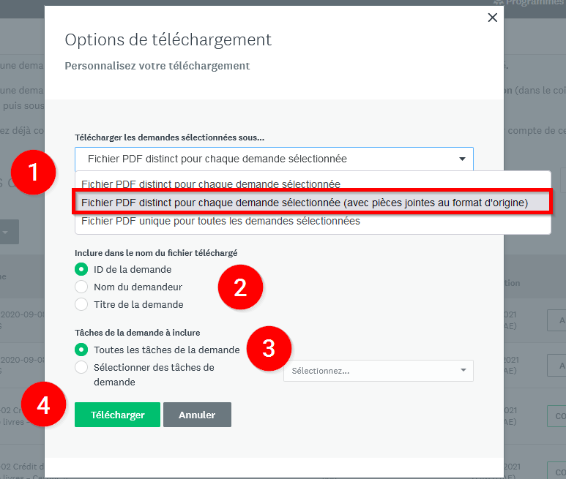The image size is (566, 479).
Task: Close the Options de téléchargement dialog
Action: (492, 18)
